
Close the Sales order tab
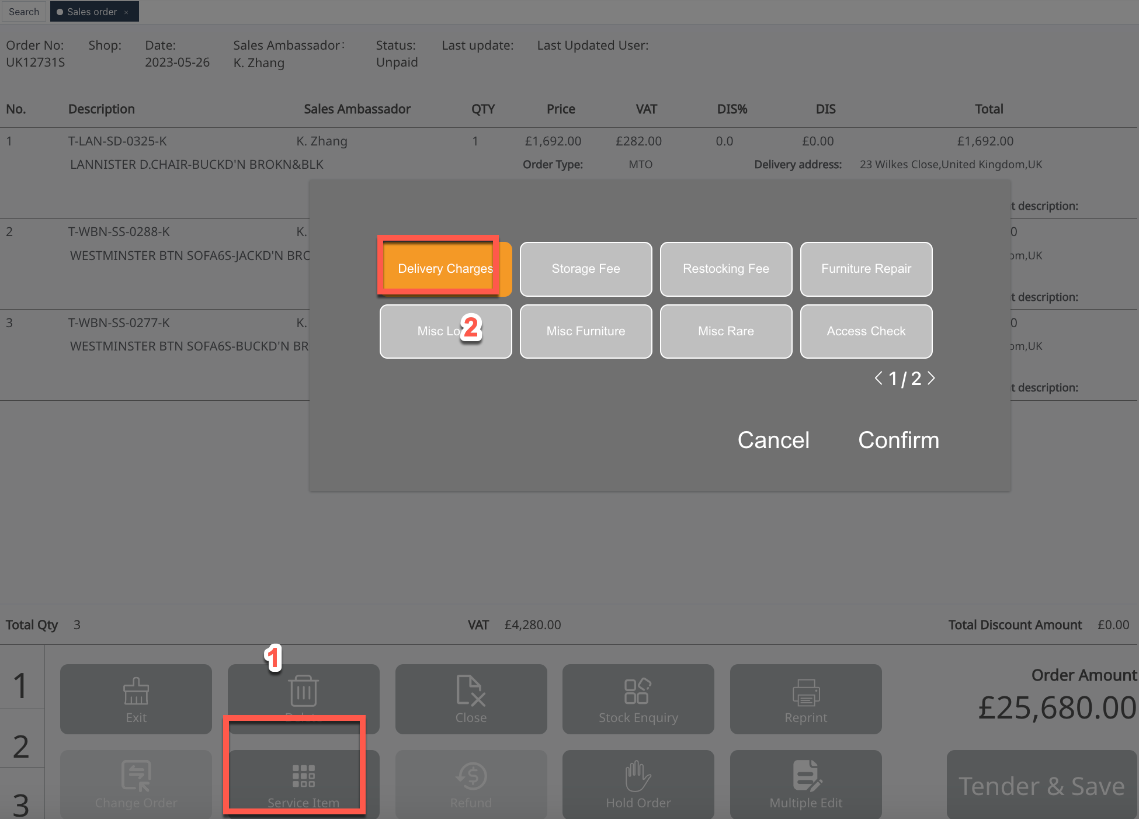(x=126, y=12)
